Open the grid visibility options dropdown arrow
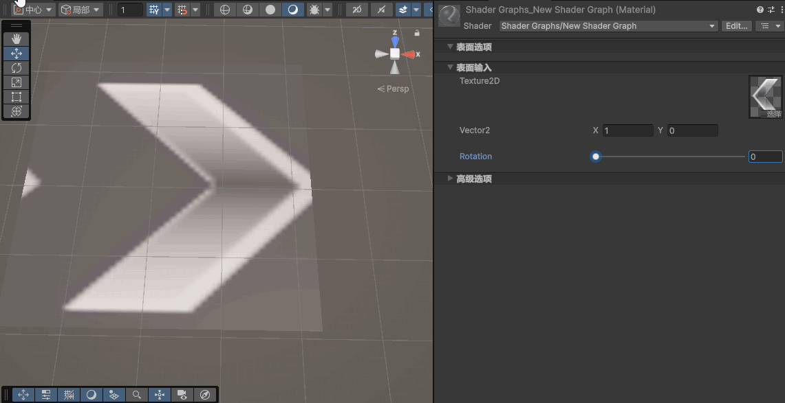This screenshot has height=403, width=785. [167, 10]
